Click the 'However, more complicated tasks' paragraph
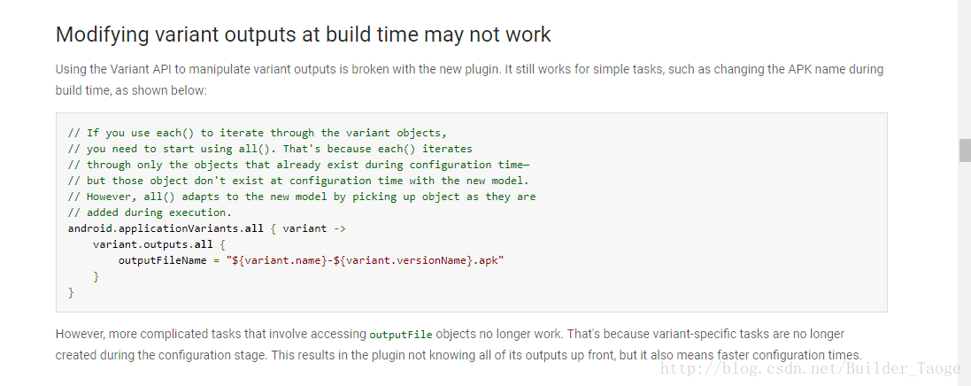The height and width of the screenshot is (386, 971). (459, 344)
